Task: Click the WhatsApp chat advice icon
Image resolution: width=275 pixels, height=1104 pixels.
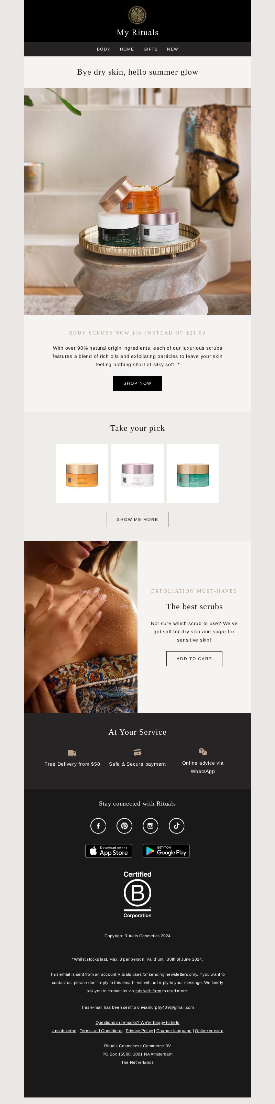Action: tap(202, 751)
